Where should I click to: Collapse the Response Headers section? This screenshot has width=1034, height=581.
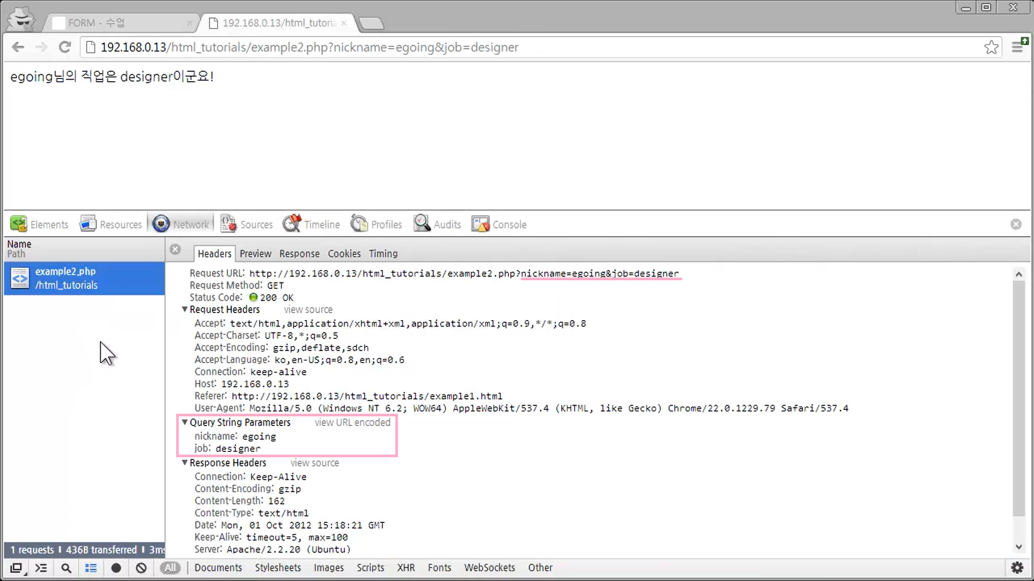point(185,463)
